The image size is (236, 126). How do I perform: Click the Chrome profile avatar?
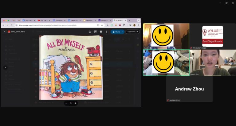(x=134, y=25)
